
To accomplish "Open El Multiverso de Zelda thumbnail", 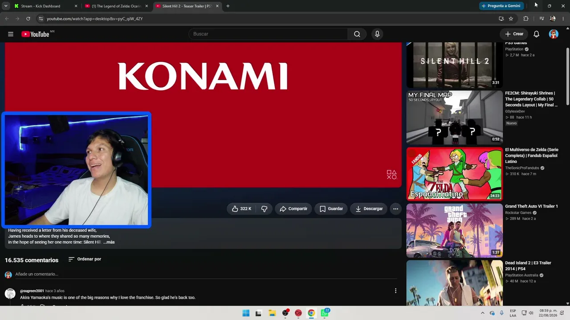I will [455, 174].
